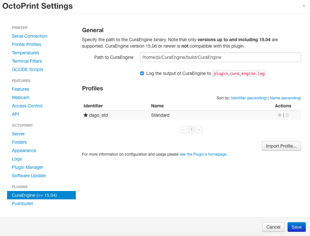Sort profiles by Name (ascending)
The height and width of the screenshot is (236, 310).
coord(285,98)
